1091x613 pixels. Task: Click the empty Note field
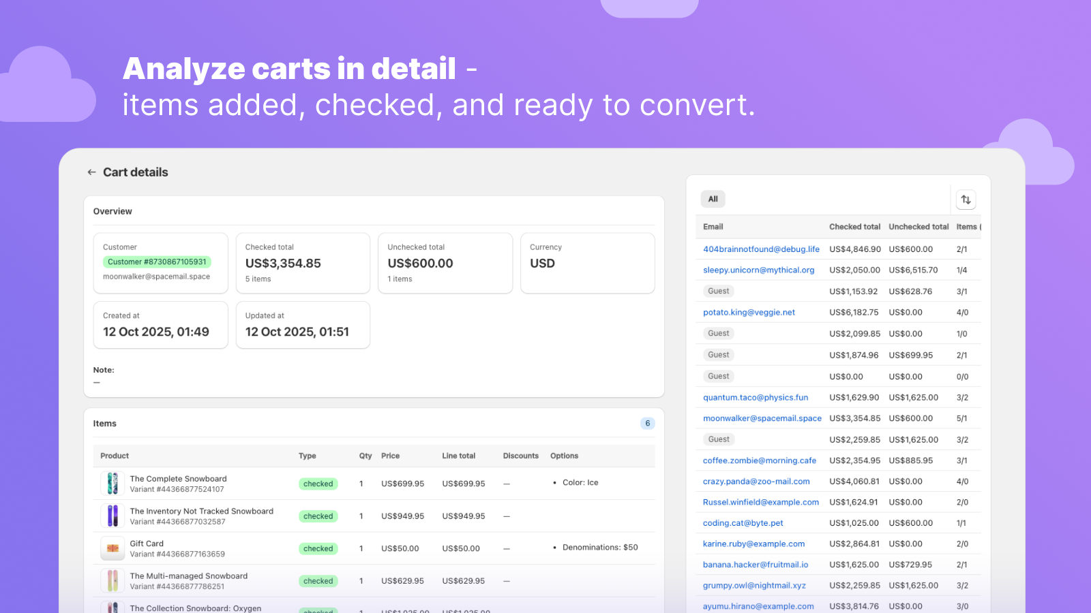(x=96, y=382)
